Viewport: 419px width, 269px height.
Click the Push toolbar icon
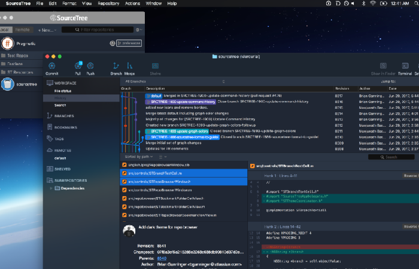click(x=90, y=66)
